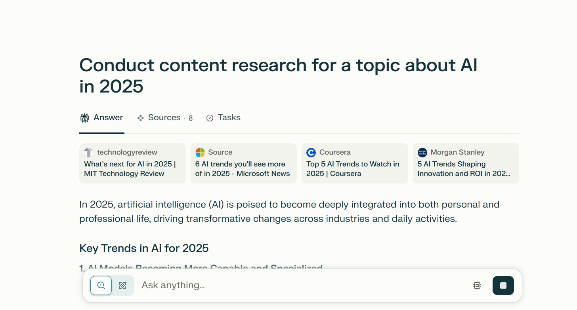This screenshot has width=577, height=310.
Task: Click the asterisk icon on the Answer tab
Action: click(84, 117)
